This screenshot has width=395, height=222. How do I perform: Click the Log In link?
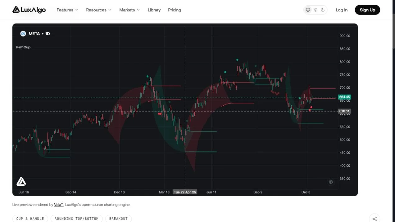pos(342,10)
